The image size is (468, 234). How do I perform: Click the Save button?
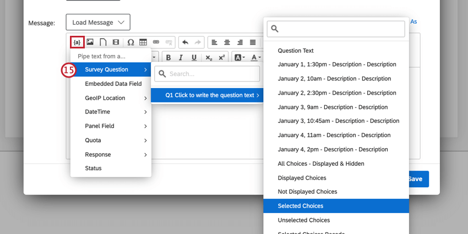tap(417, 179)
